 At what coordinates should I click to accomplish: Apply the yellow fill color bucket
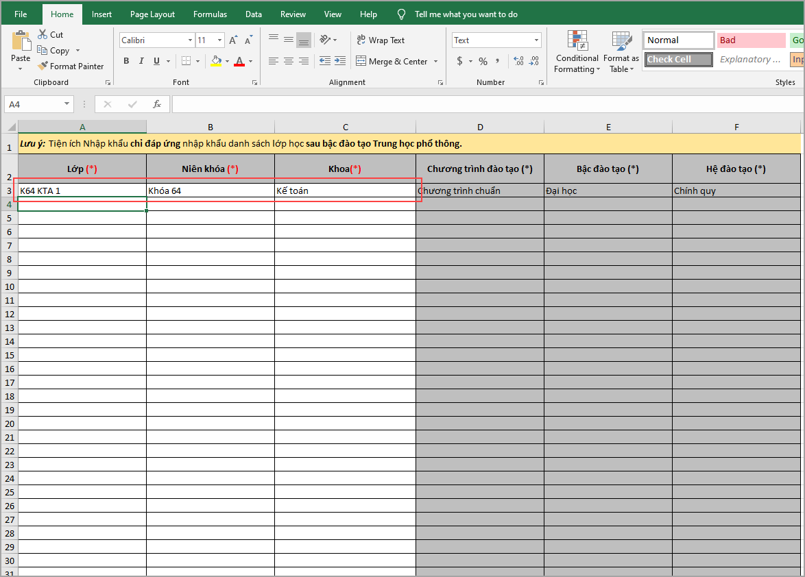click(216, 61)
